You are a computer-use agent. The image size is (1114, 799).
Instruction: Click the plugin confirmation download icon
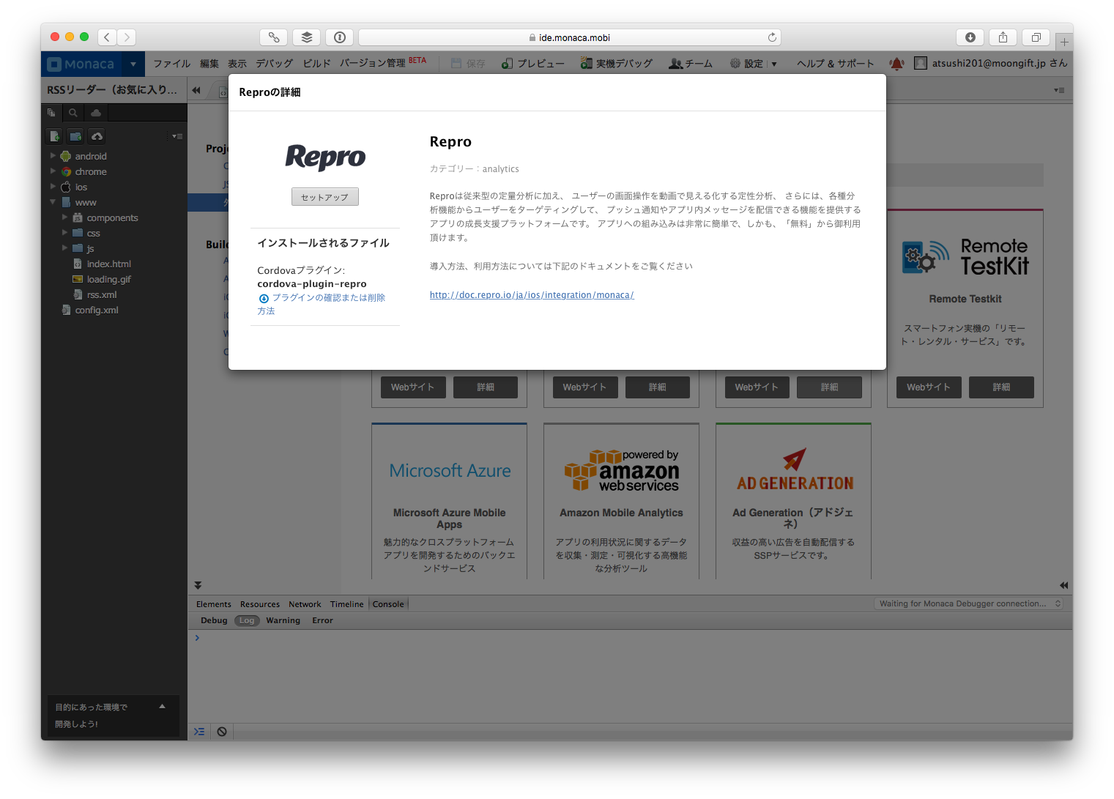click(264, 298)
